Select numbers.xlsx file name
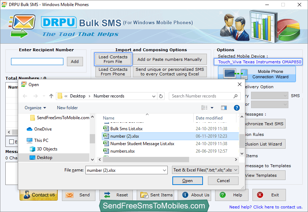The width and height of the screenshot is (308, 212). 122,151
